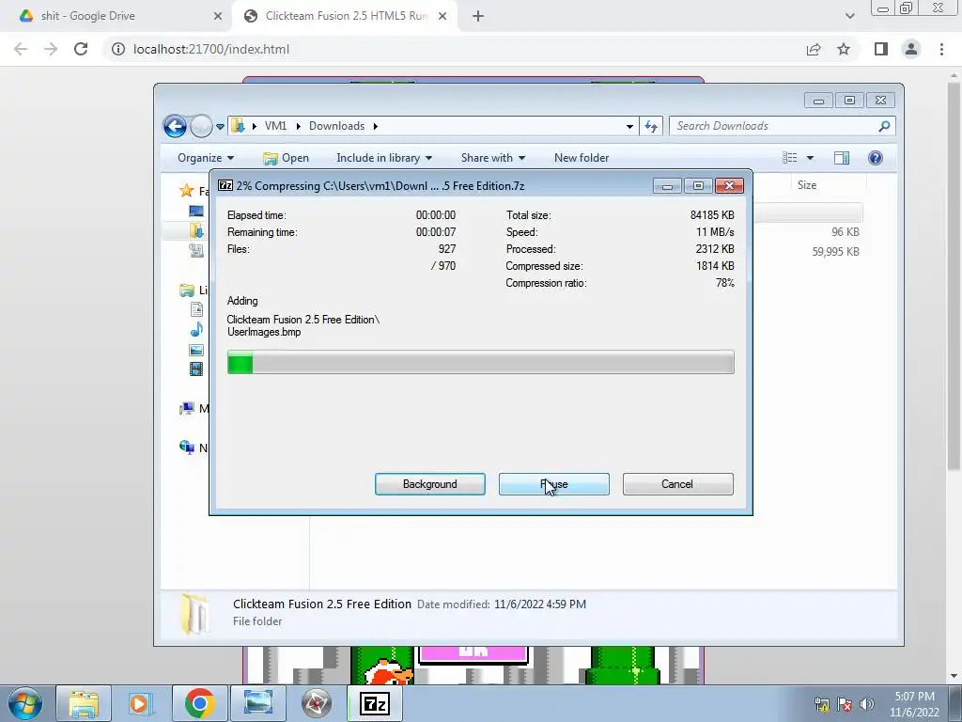Select Downloads in the address breadcrumb

tap(336, 126)
